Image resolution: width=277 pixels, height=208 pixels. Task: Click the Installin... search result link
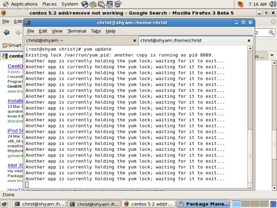[15, 101]
